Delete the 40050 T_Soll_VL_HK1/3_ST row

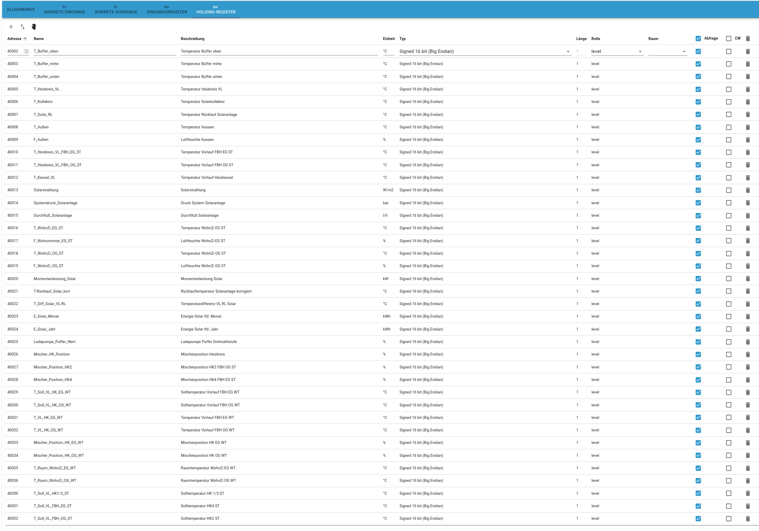tap(748, 493)
